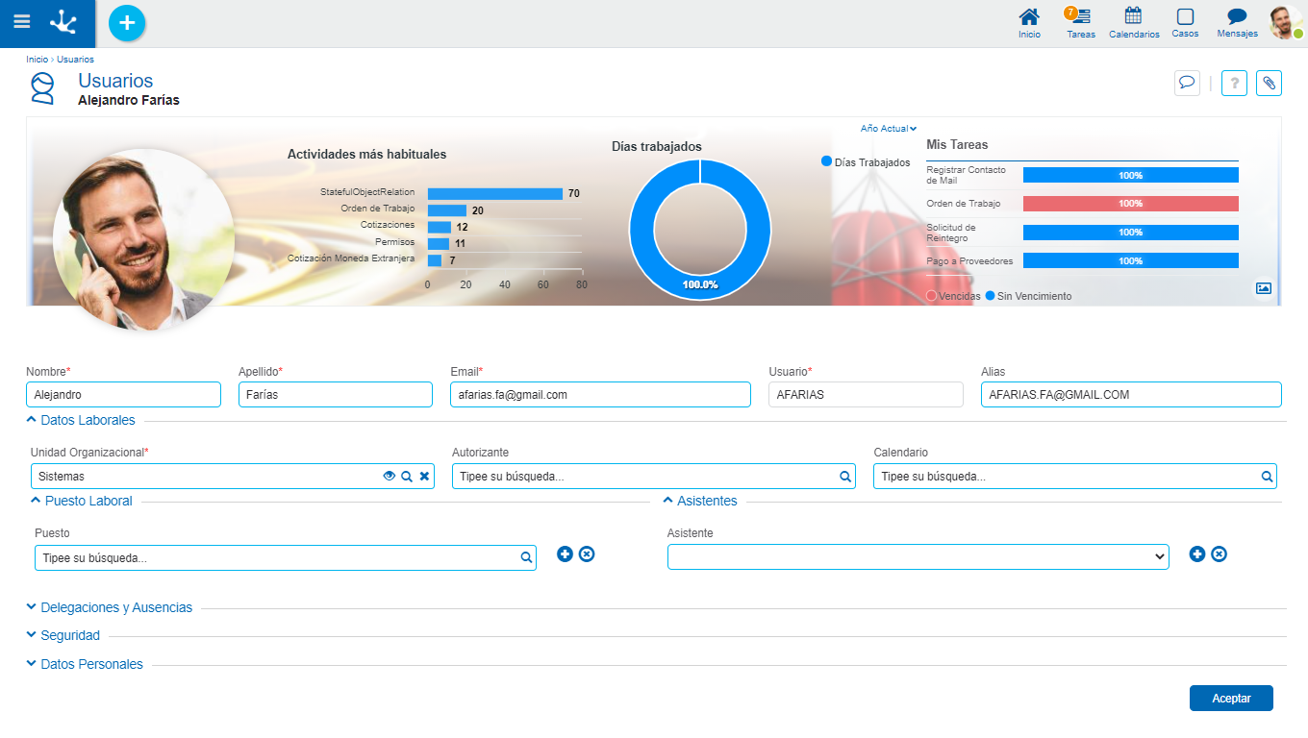Open Casos in top bar
1308x738 pixels.
coord(1185,23)
